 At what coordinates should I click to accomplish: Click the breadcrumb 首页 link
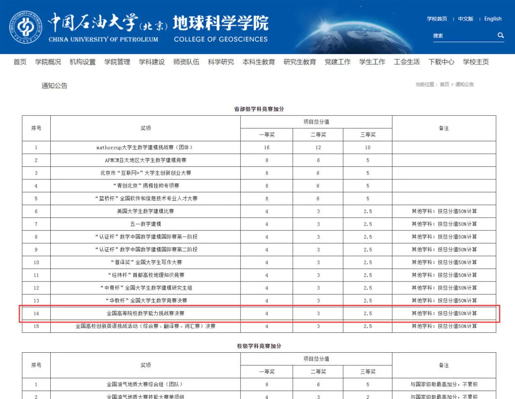(x=445, y=84)
